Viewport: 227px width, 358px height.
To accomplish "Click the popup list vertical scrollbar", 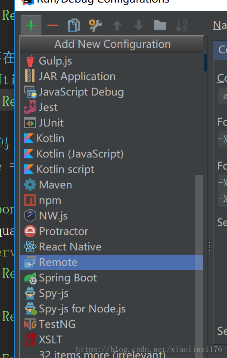I will click(199, 266).
